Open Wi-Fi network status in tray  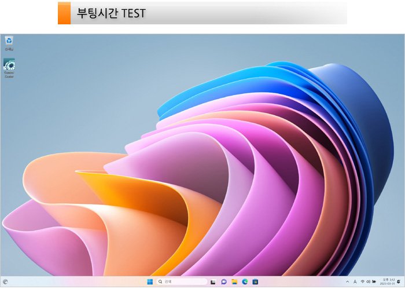[x=362, y=282]
